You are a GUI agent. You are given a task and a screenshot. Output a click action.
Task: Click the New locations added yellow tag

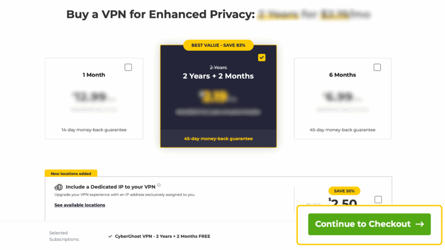[x=71, y=173]
